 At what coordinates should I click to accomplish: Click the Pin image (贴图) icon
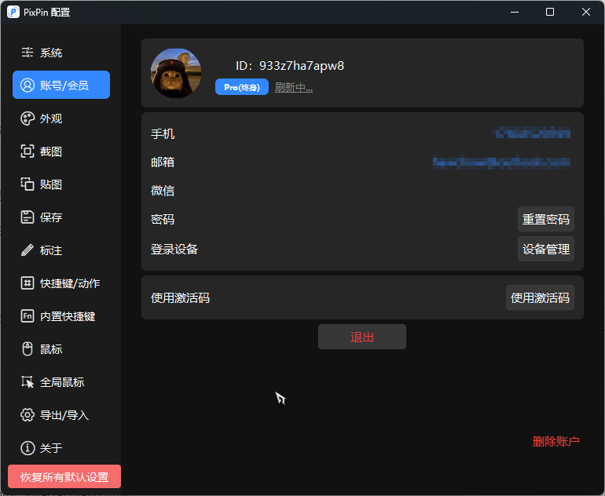[x=27, y=184]
